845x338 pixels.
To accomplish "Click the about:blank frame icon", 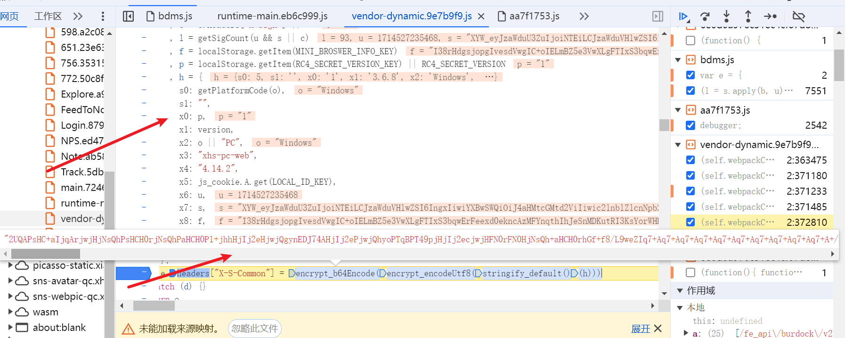I will point(22,328).
